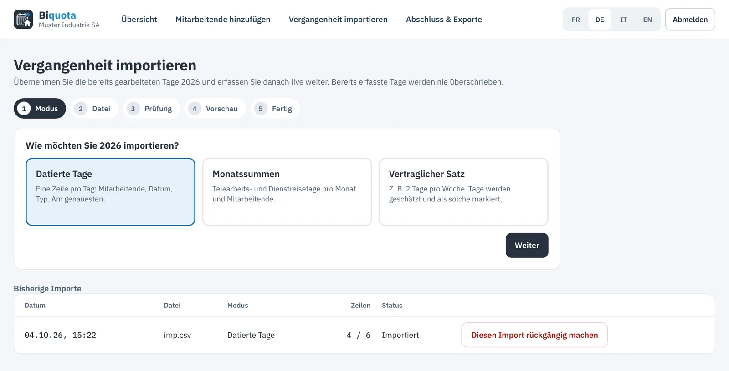Click the Zeilen column header
729x371 pixels.
point(360,306)
